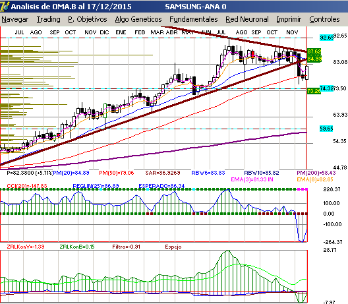Click the 73.26 green price label
Viewport: 348px width, 304px height.
(x=314, y=91)
